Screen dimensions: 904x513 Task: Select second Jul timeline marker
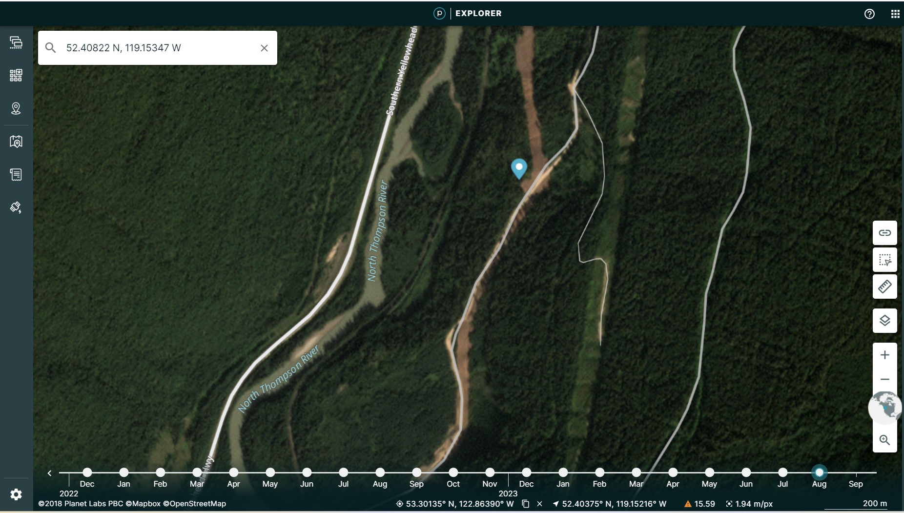(782, 472)
